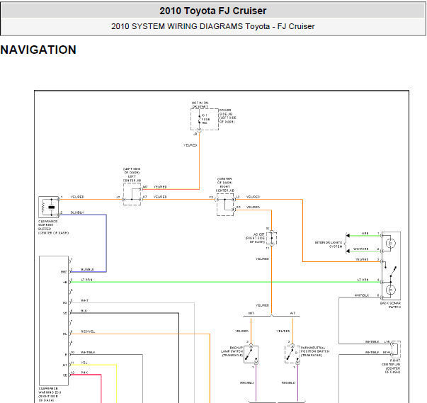Click the "2010 Toyota FJ Cruiser" title

(213, 11)
